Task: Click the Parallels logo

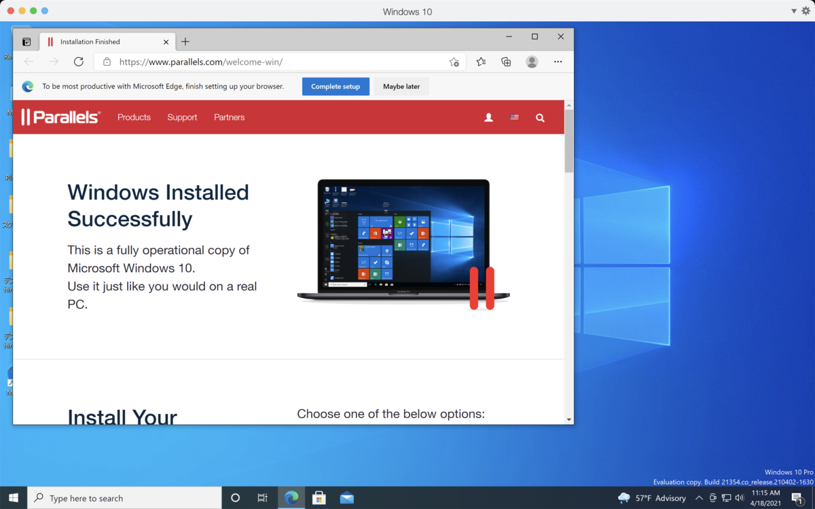Action: tap(60, 117)
